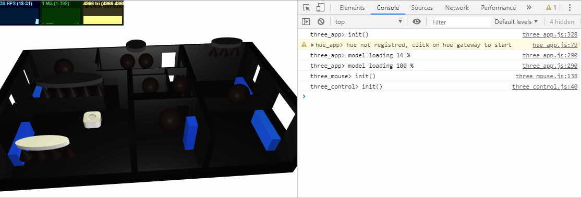Go to the Network tab

pyautogui.click(x=457, y=8)
